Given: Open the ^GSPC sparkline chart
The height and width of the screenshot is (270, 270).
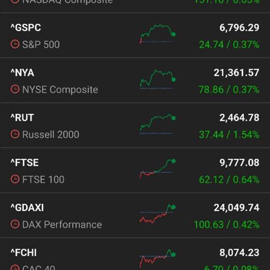Looking at the screenshot, I should tap(157, 34).
